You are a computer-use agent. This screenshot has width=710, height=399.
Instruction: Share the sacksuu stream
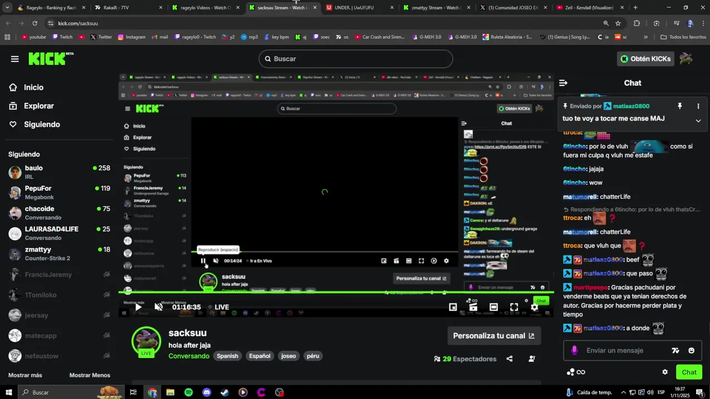510,359
